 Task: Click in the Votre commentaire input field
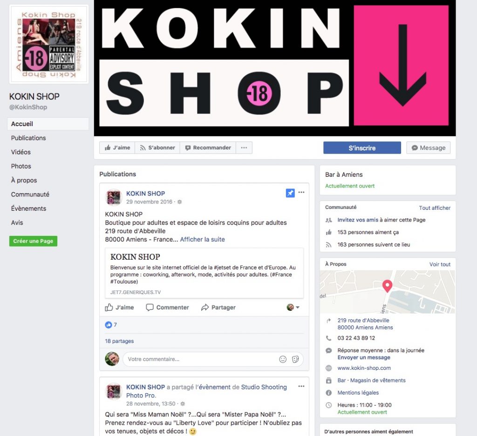201,359
